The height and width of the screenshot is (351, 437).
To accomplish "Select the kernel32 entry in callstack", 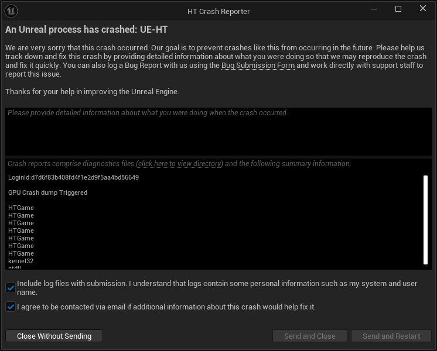I will [21, 261].
